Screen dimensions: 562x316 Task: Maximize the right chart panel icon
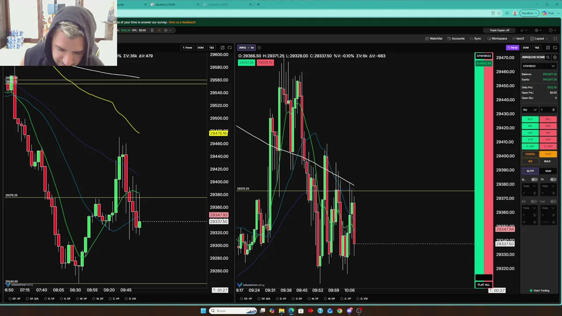point(555,47)
